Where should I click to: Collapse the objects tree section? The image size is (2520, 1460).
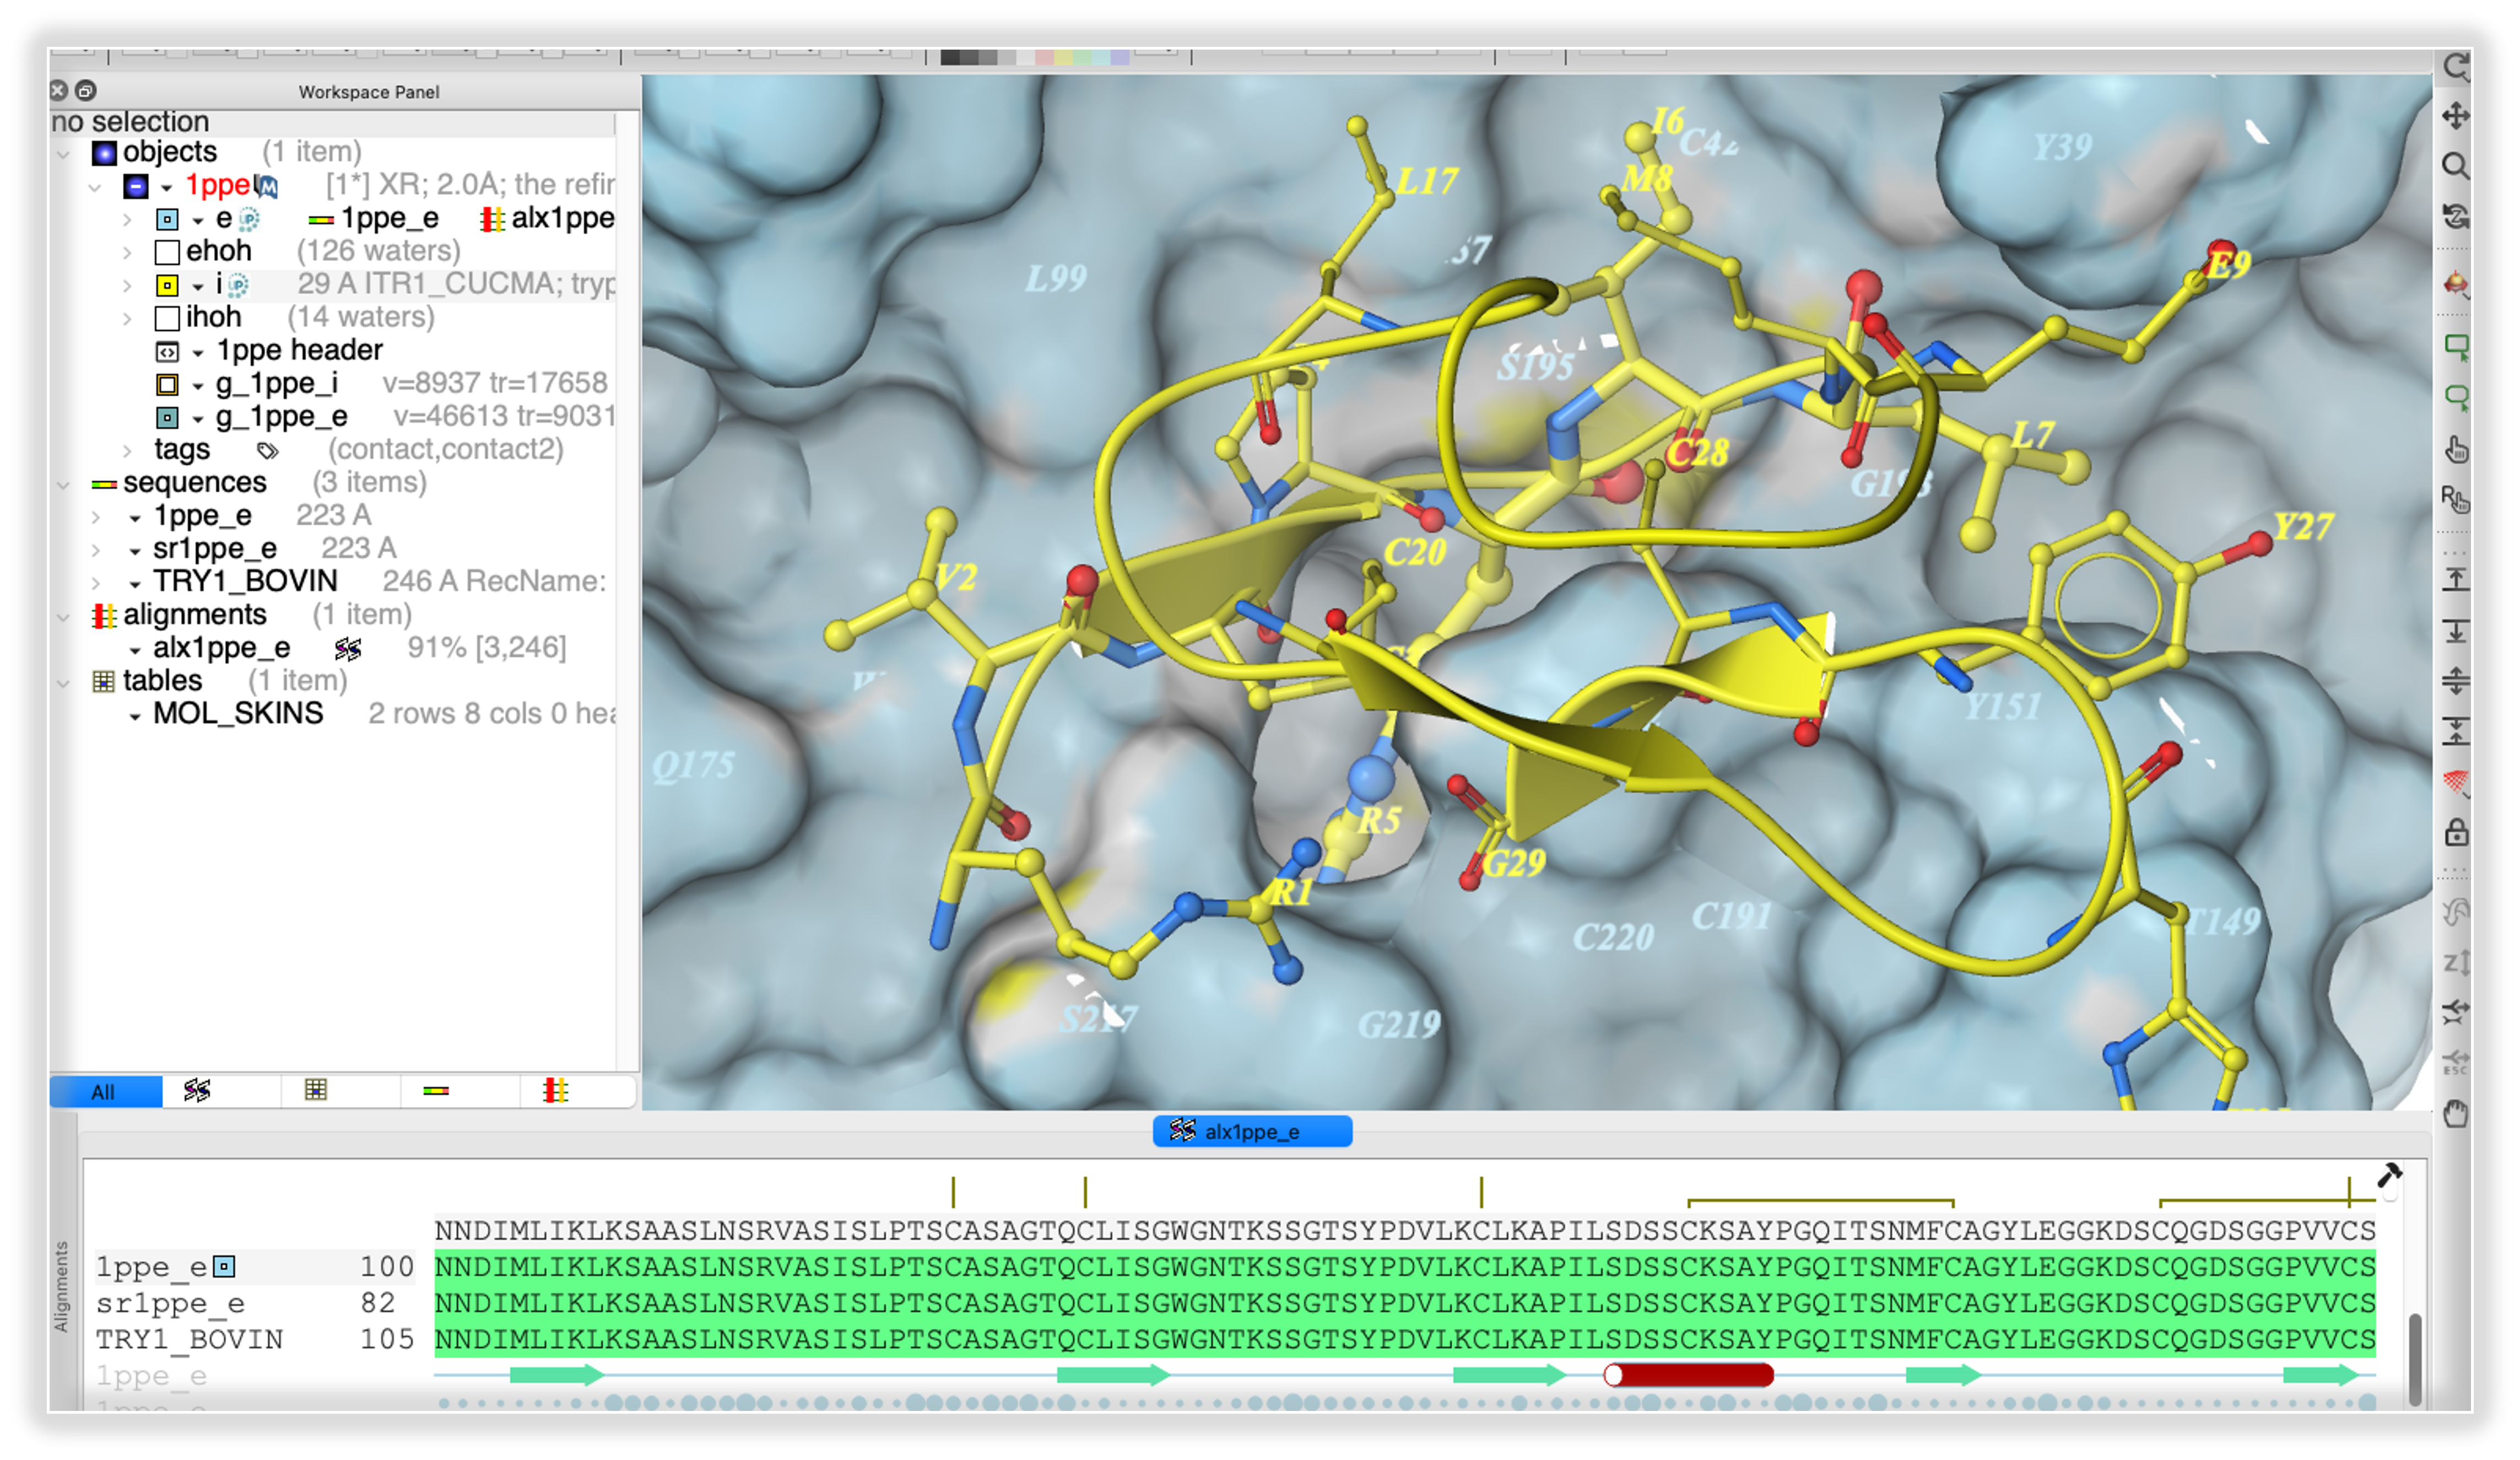64,154
